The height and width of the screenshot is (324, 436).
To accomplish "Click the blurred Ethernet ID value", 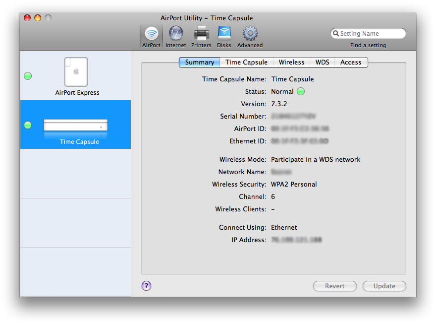I will coord(300,141).
